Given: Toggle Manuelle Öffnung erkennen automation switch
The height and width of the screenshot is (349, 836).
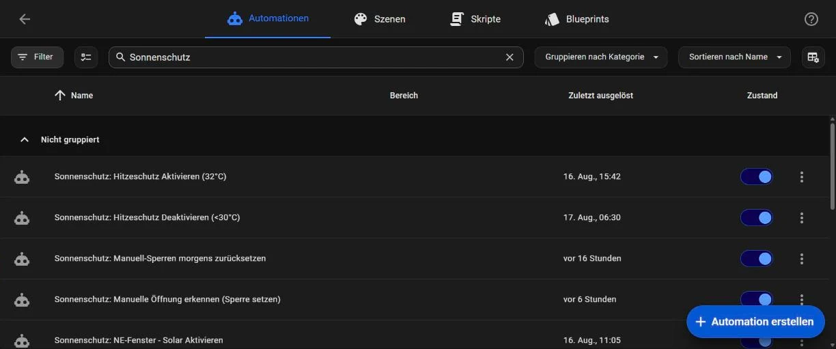Looking at the screenshot, I should tap(757, 299).
